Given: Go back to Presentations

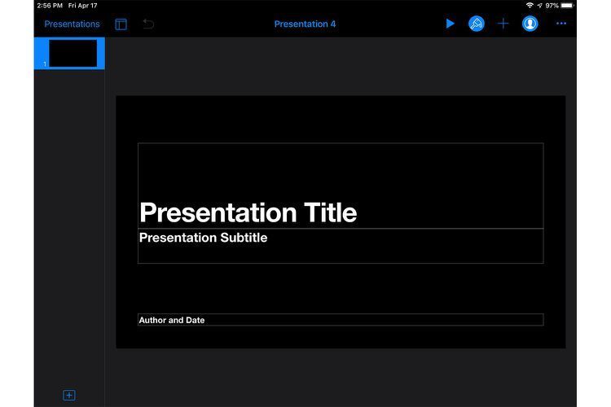Looking at the screenshot, I should [72, 24].
